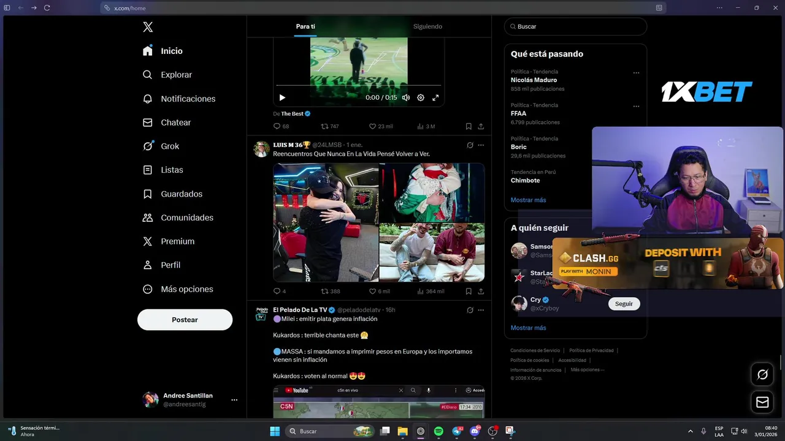785x441 pixels.
Task: Open Condiciones de Servicio link
Action: click(x=535, y=350)
